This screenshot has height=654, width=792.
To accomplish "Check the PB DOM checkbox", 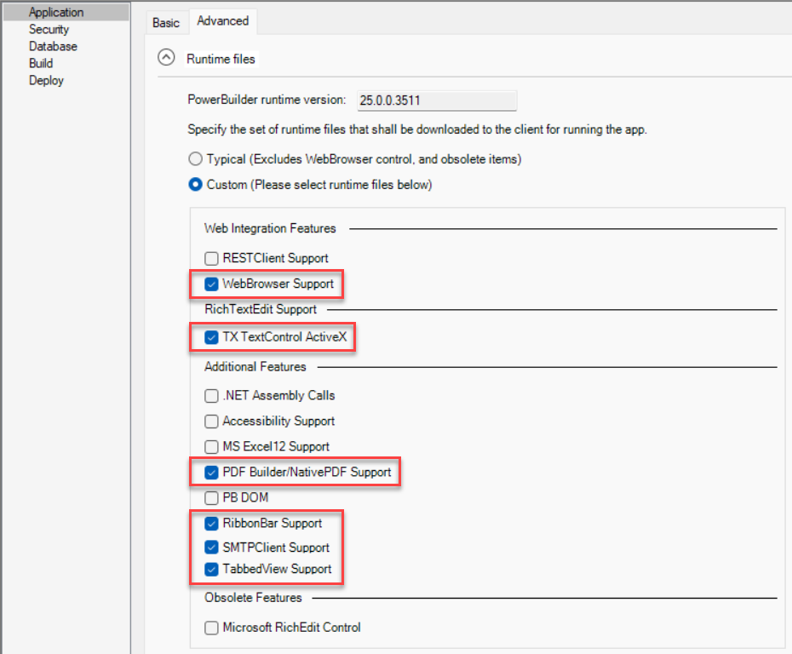I will (x=212, y=497).
